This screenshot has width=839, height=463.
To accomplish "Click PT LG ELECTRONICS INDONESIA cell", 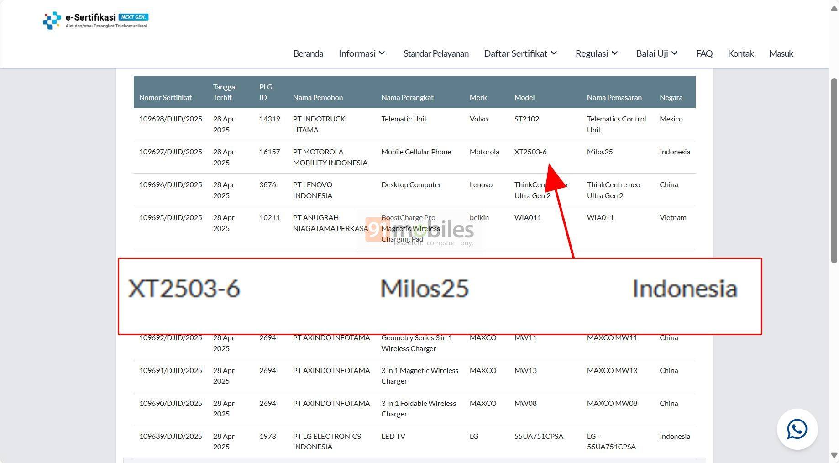I will (x=327, y=442).
